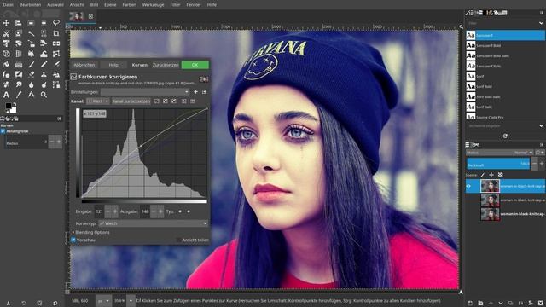
Task: Open the Filter menu
Action: coord(175,5)
